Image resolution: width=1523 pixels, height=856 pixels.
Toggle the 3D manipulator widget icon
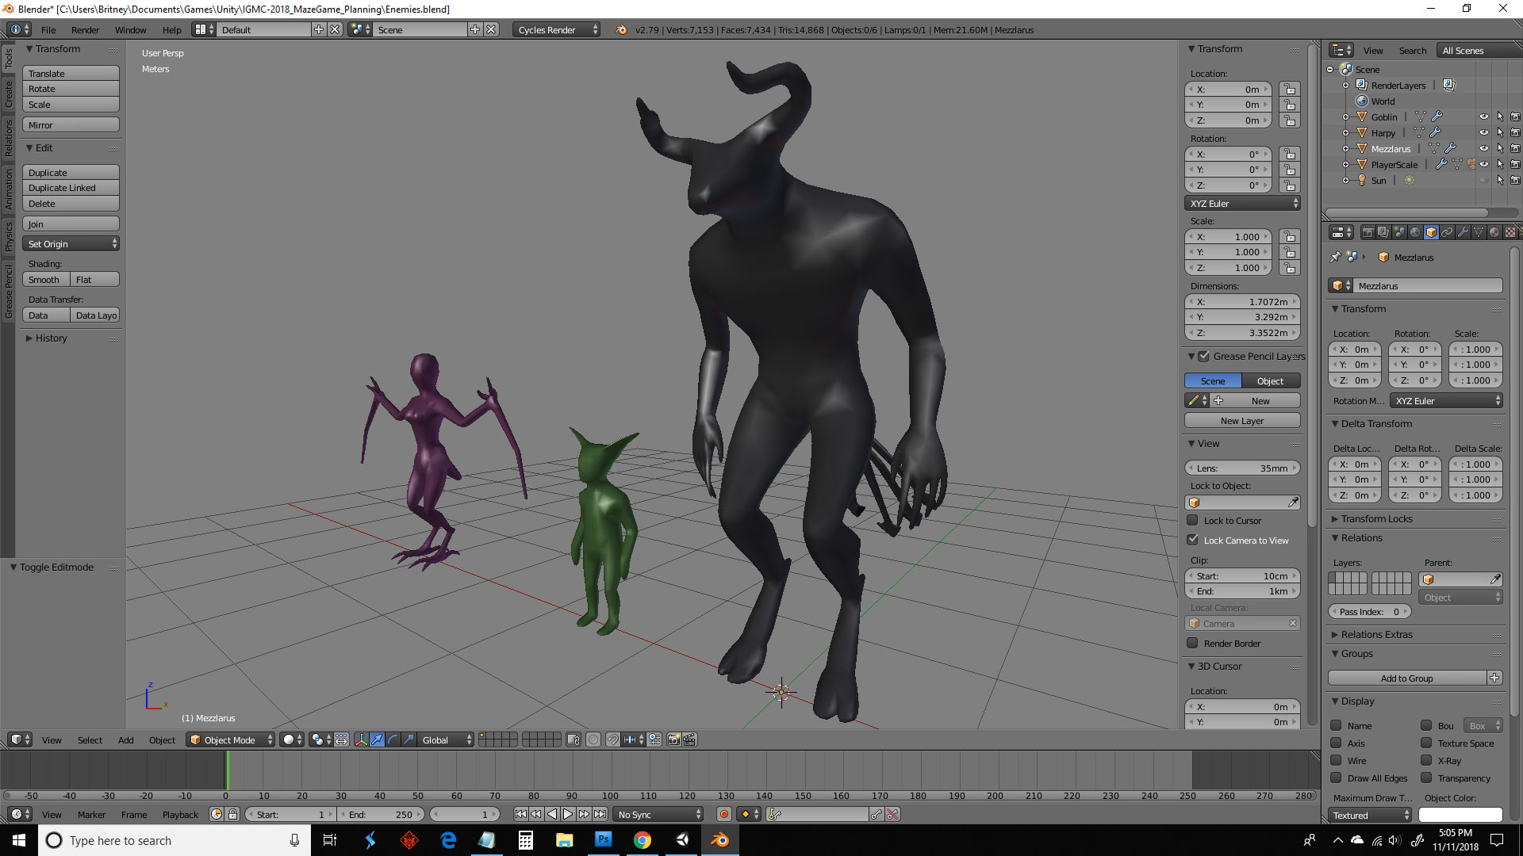point(361,739)
